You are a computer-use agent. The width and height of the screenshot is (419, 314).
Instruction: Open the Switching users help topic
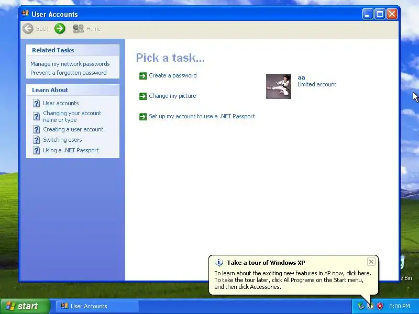tap(62, 140)
